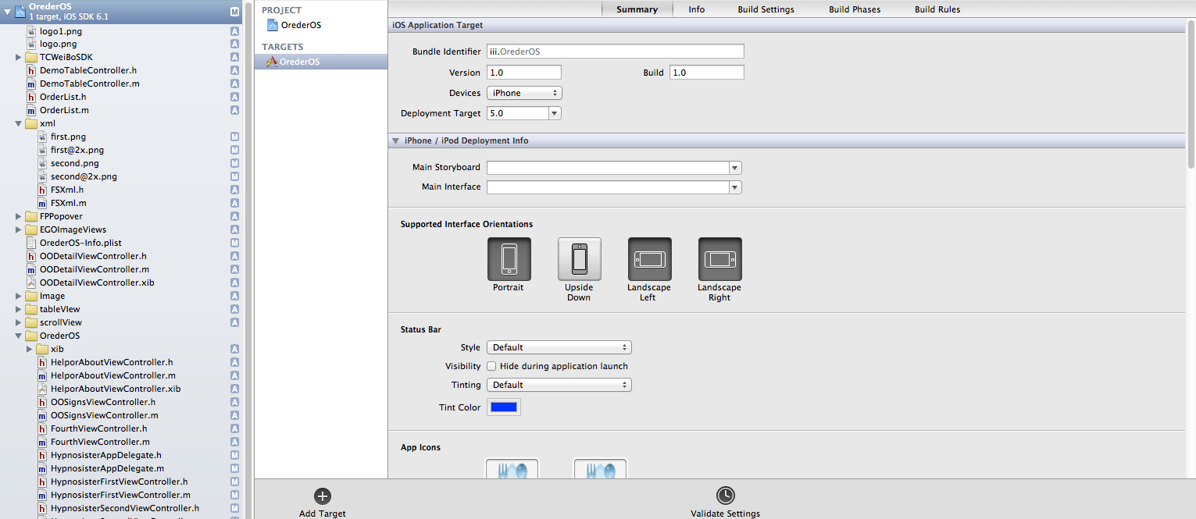Select second@2x.png image icon
The height and width of the screenshot is (519, 1196).
[42, 176]
